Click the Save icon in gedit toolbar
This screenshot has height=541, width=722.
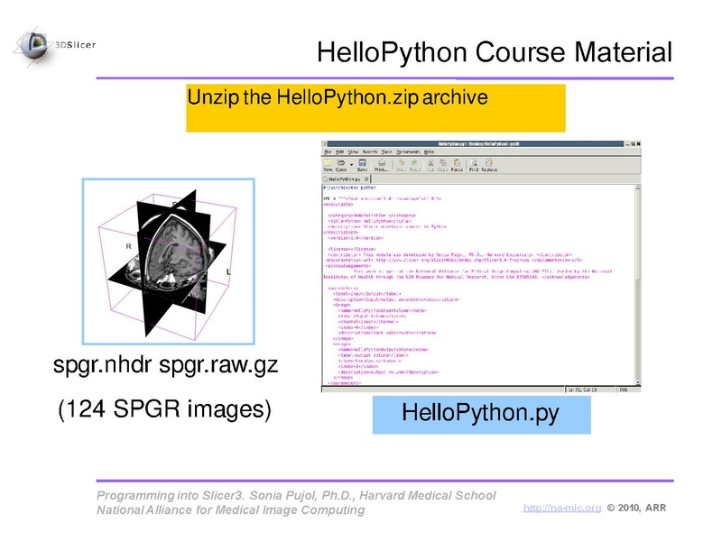coord(363,163)
